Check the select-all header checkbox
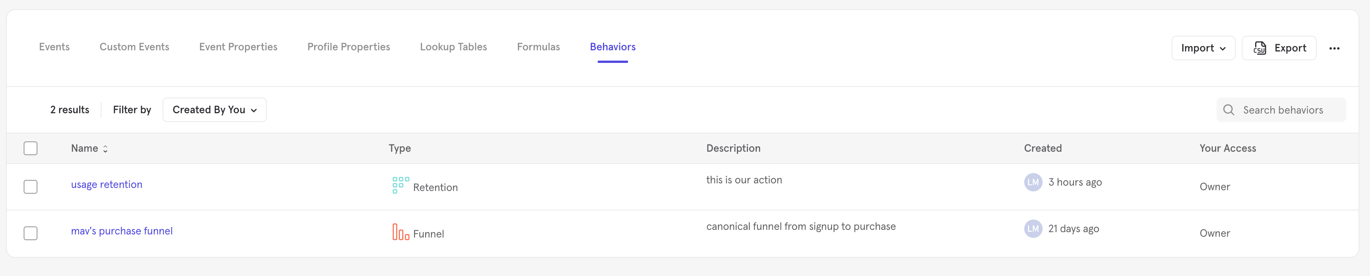Screen dimensions: 1370x276 [30, 148]
